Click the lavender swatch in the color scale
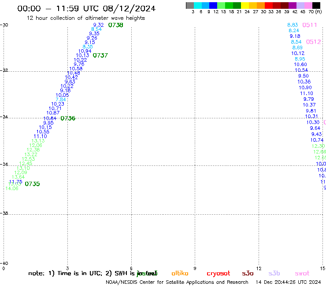The height and width of the screenshot is (286, 326). [300, 5]
